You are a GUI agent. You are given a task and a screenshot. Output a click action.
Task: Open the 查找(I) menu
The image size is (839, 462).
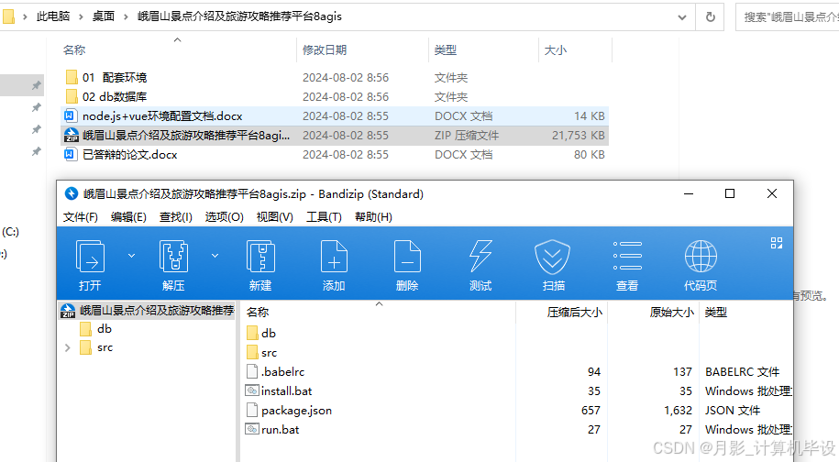pyautogui.click(x=175, y=217)
